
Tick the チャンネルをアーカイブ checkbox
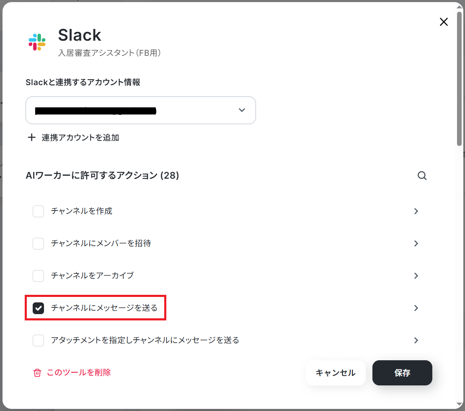[x=38, y=276]
